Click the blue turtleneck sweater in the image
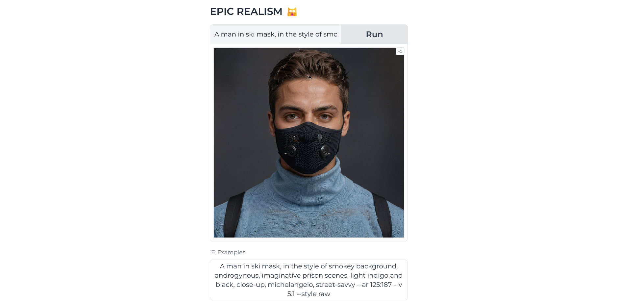The width and height of the screenshot is (617, 301). 309,204
